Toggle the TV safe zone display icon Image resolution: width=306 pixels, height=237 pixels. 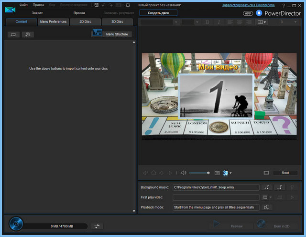tap(217, 173)
